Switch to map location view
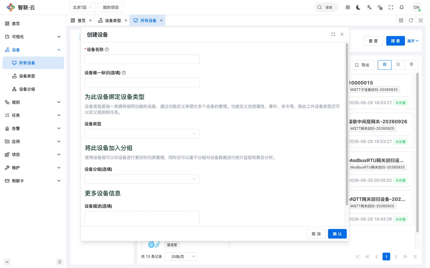 [x=411, y=65]
